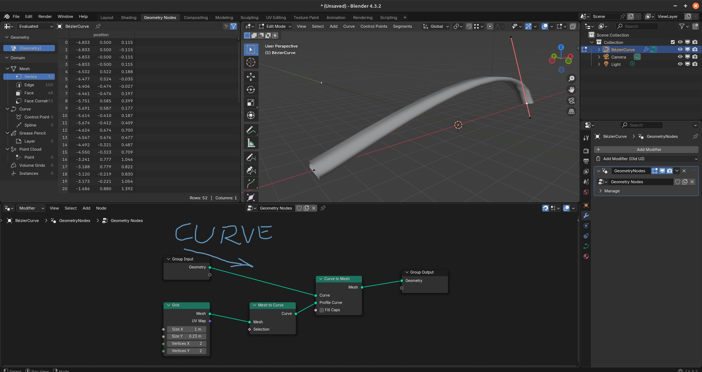The width and height of the screenshot is (702, 372).
Task: Click the pan view hand icon
Action: click(571, 90)
